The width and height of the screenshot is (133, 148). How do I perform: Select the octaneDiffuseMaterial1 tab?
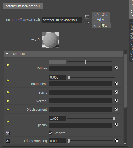[x=23, y=6]
